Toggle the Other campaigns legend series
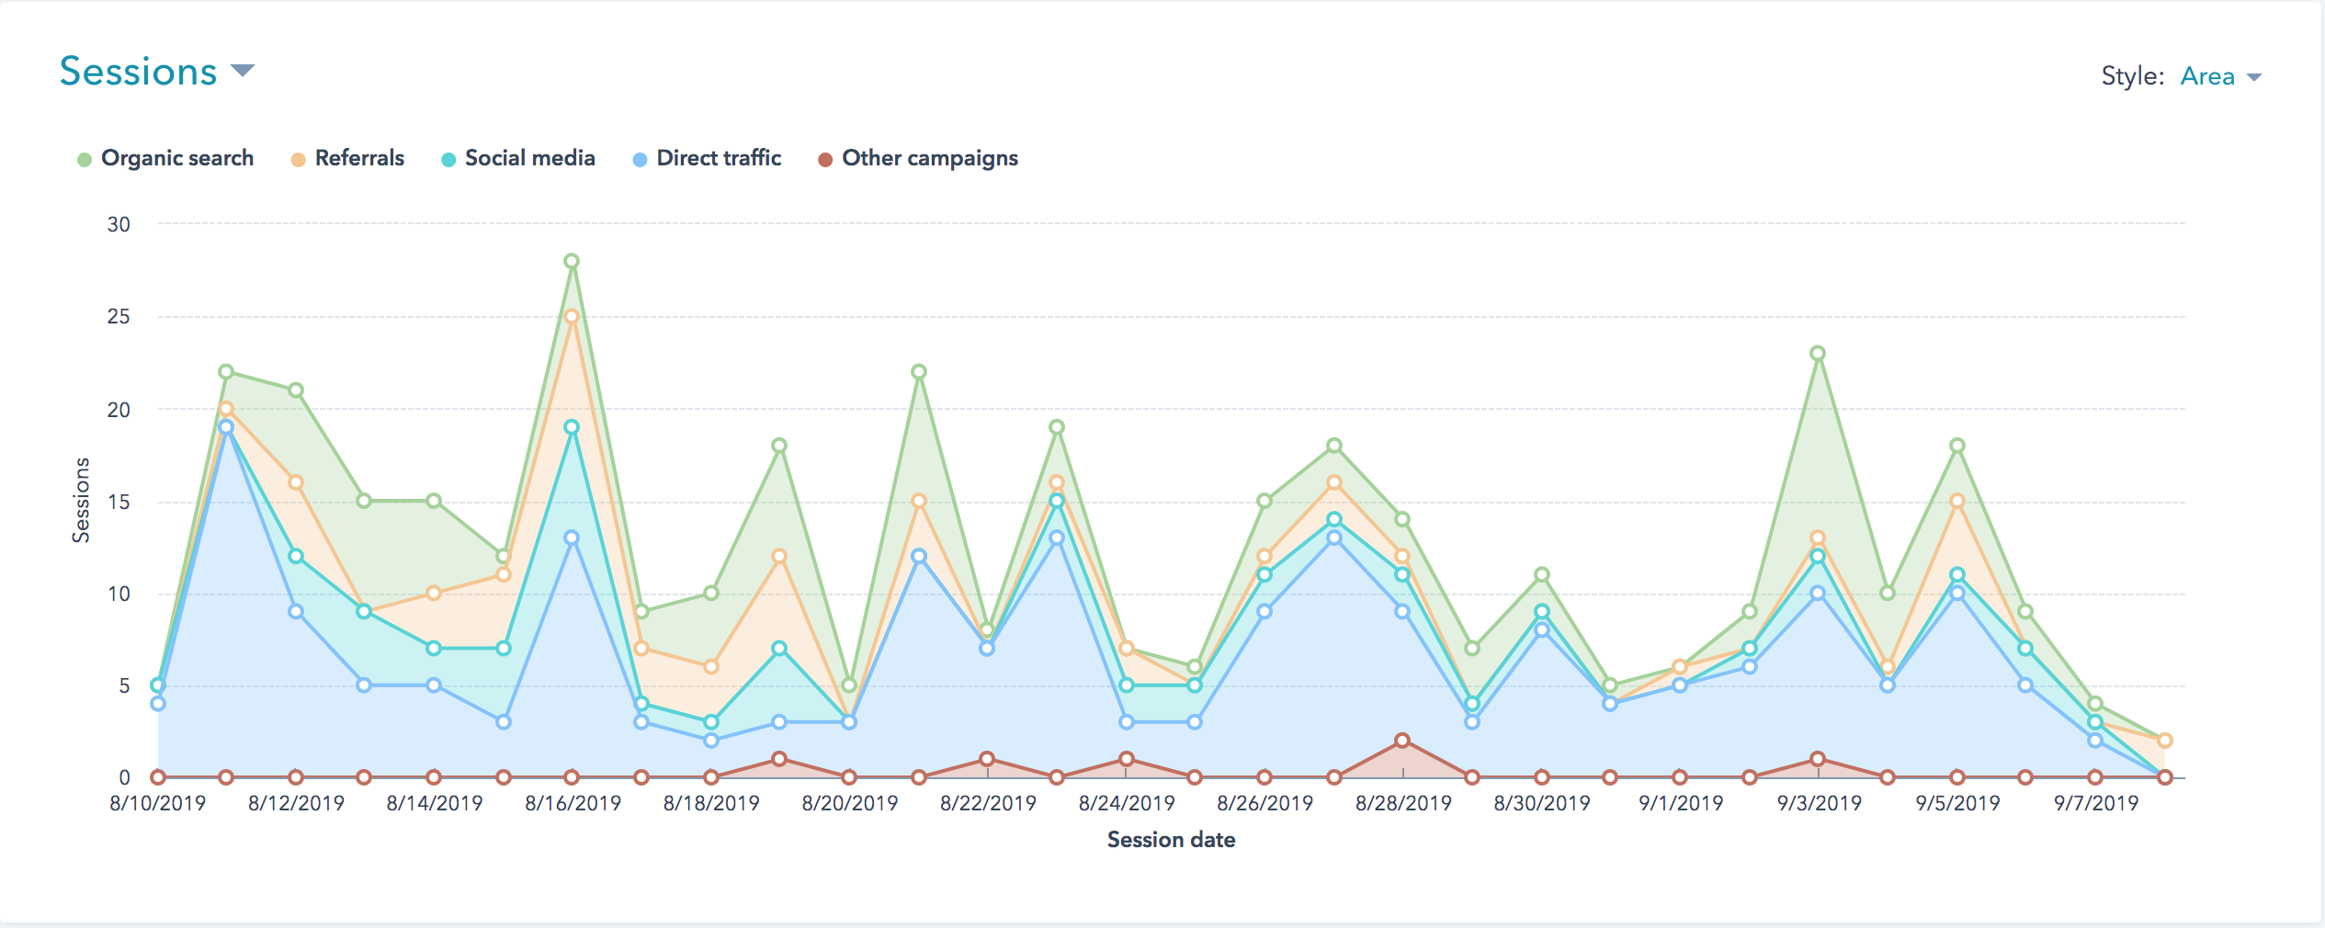The image size is (2325, 928). [918, 158]
